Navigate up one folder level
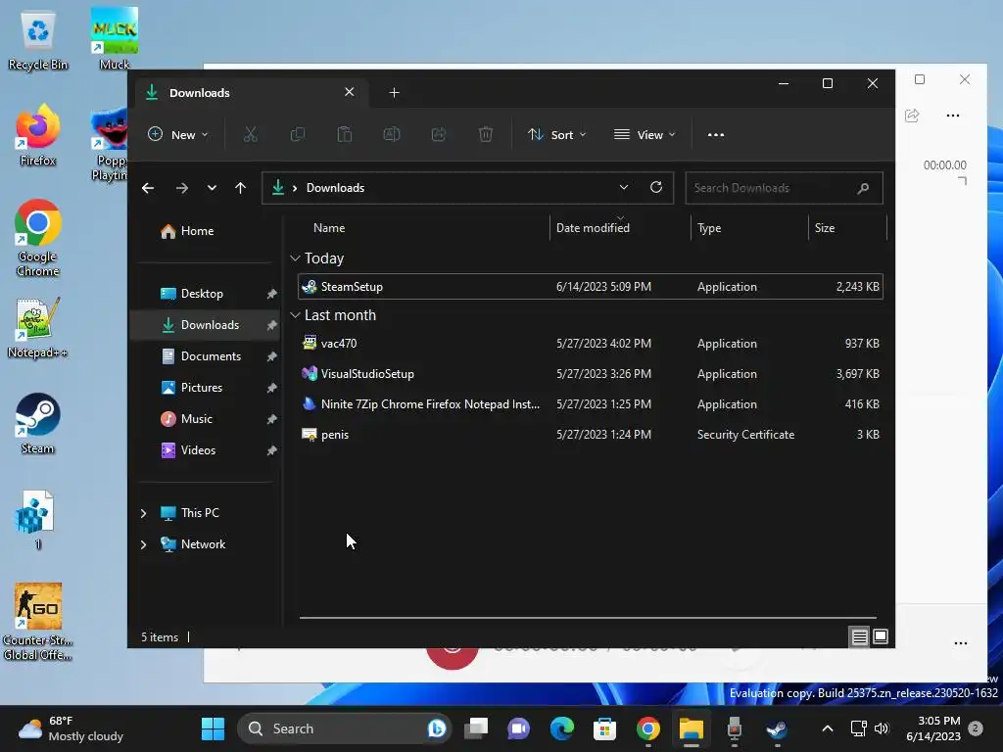Viewport: 1003px width, 752px height. (241, 188)
